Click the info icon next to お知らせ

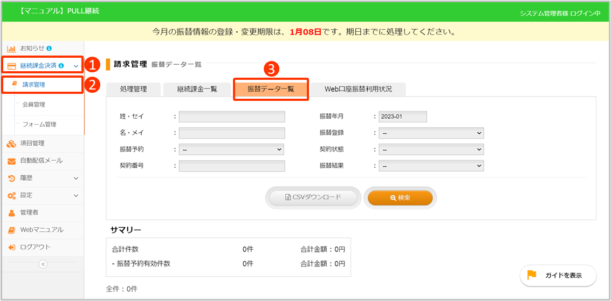coord(49,49)
